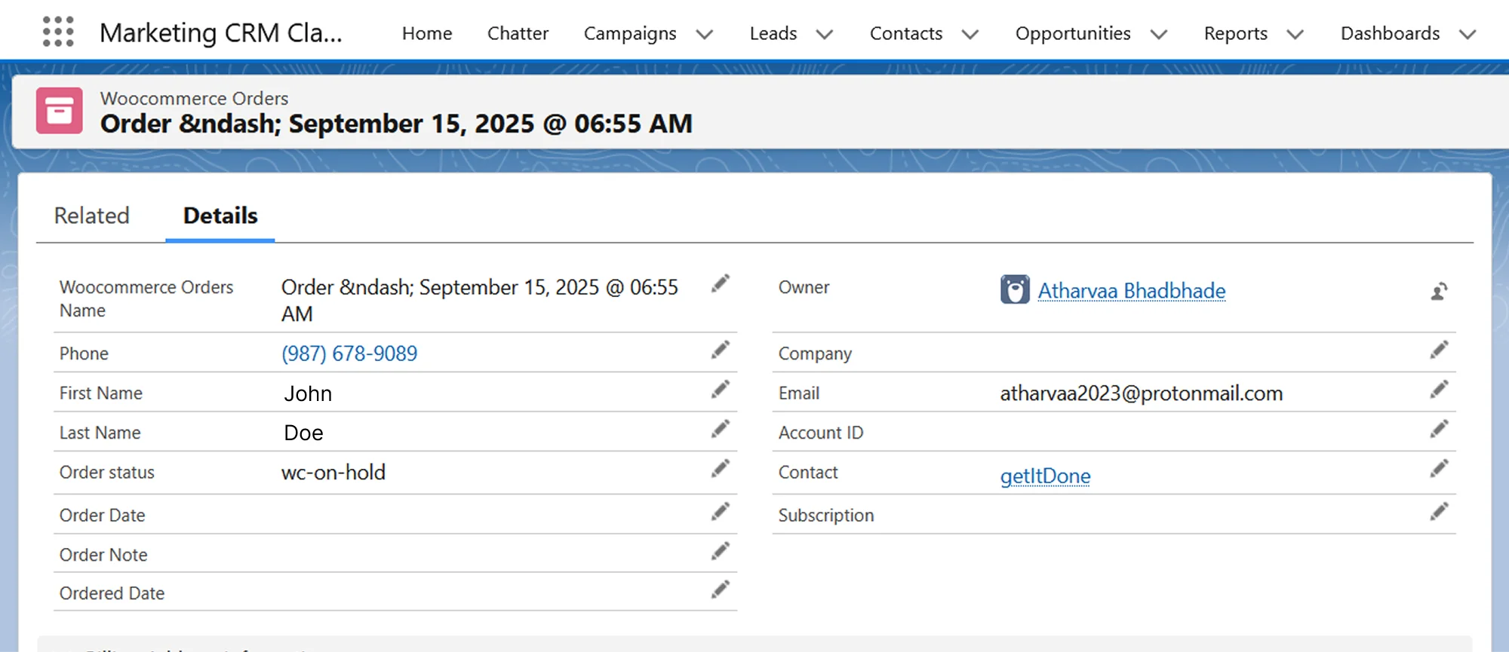Open Atharvaa Bhadbhade owner link
The image size is (1509, 652).
(1132, 291)
